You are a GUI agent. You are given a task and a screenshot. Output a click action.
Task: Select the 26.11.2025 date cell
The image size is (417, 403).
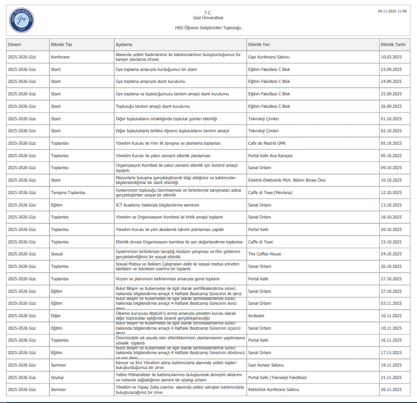coord(391,390)
